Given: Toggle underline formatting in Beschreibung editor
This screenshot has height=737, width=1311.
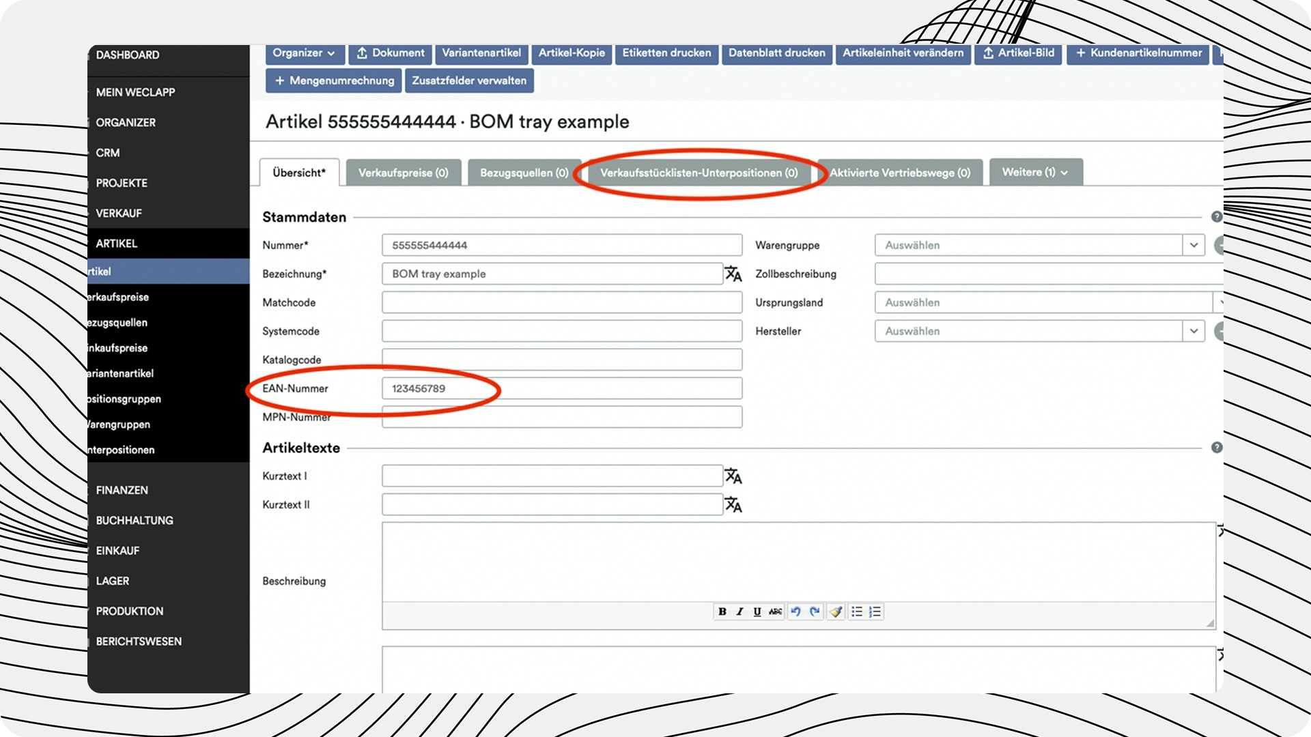Looking at the screenshot, I should coord(757,611).
